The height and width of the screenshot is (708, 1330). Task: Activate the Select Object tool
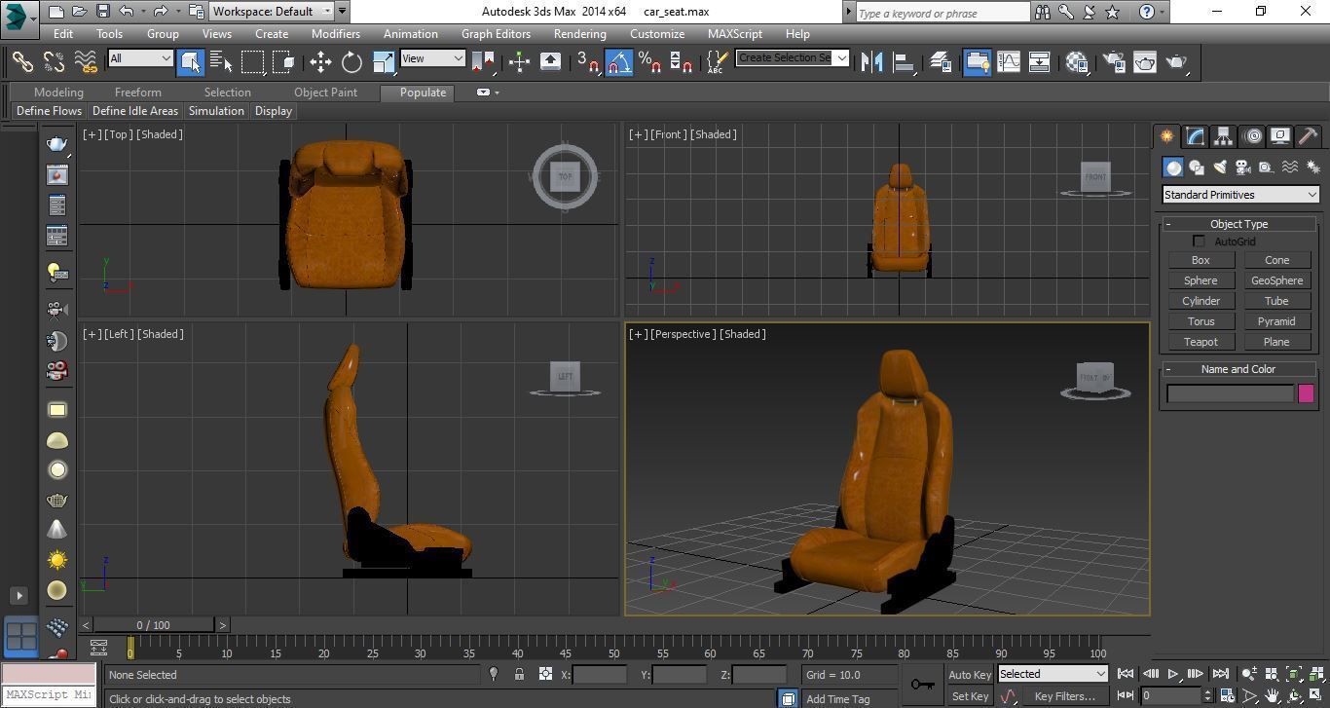(x=191, y=61)
